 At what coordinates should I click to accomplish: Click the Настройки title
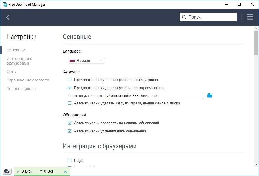[x=22, y=37]
